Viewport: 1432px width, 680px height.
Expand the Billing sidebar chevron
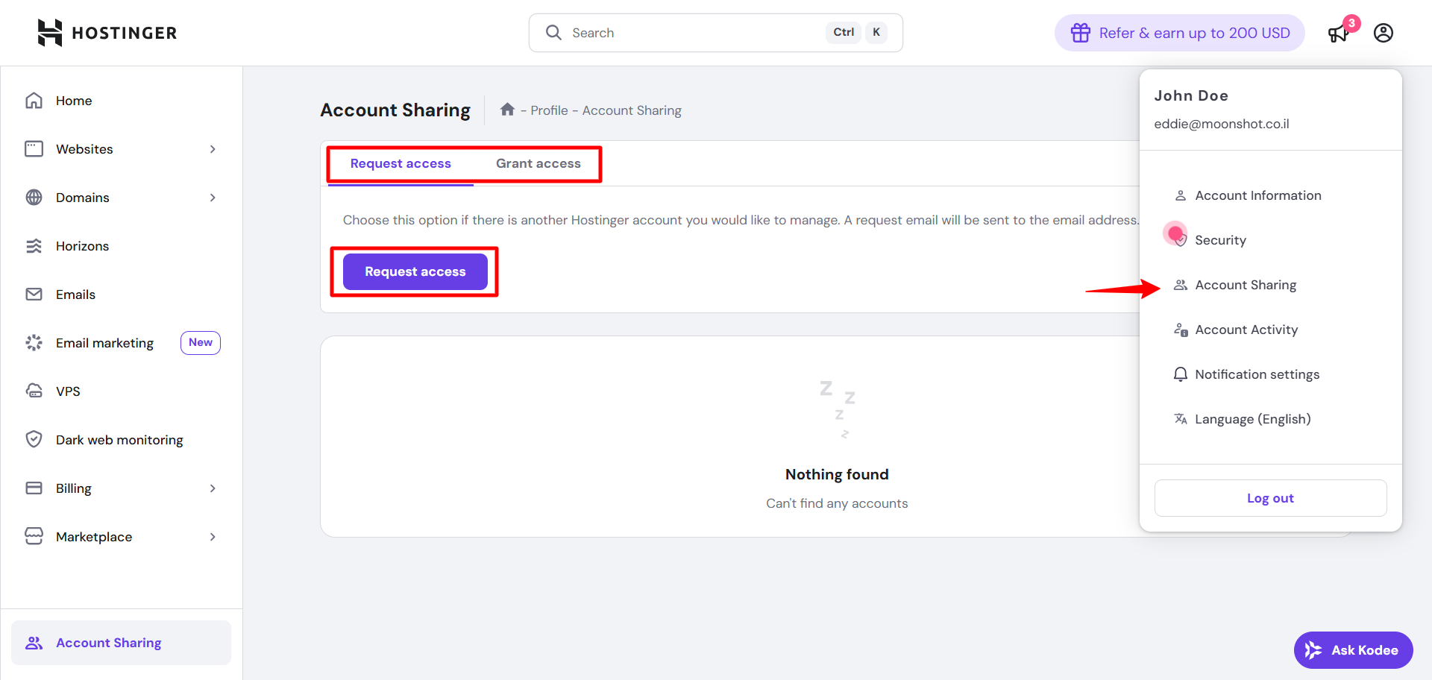pyautogui.click(x=213, y=488)
